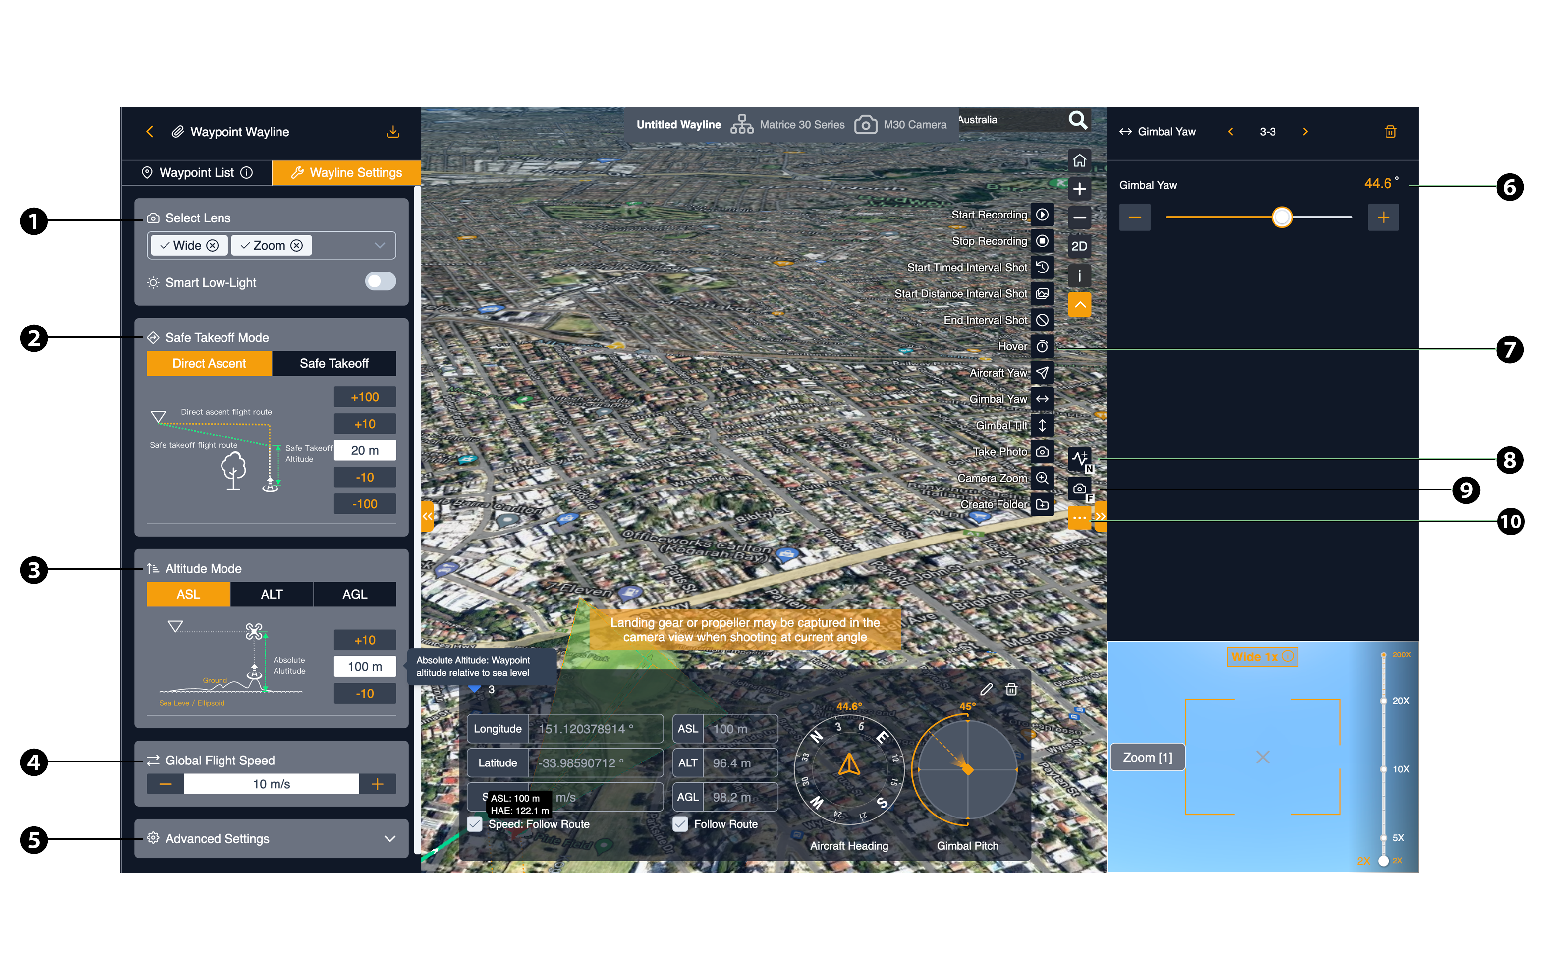The width and height of the screenshot is (1552, 980).
Task: Select Safe Takeoff mode
Action: [334, 363]
